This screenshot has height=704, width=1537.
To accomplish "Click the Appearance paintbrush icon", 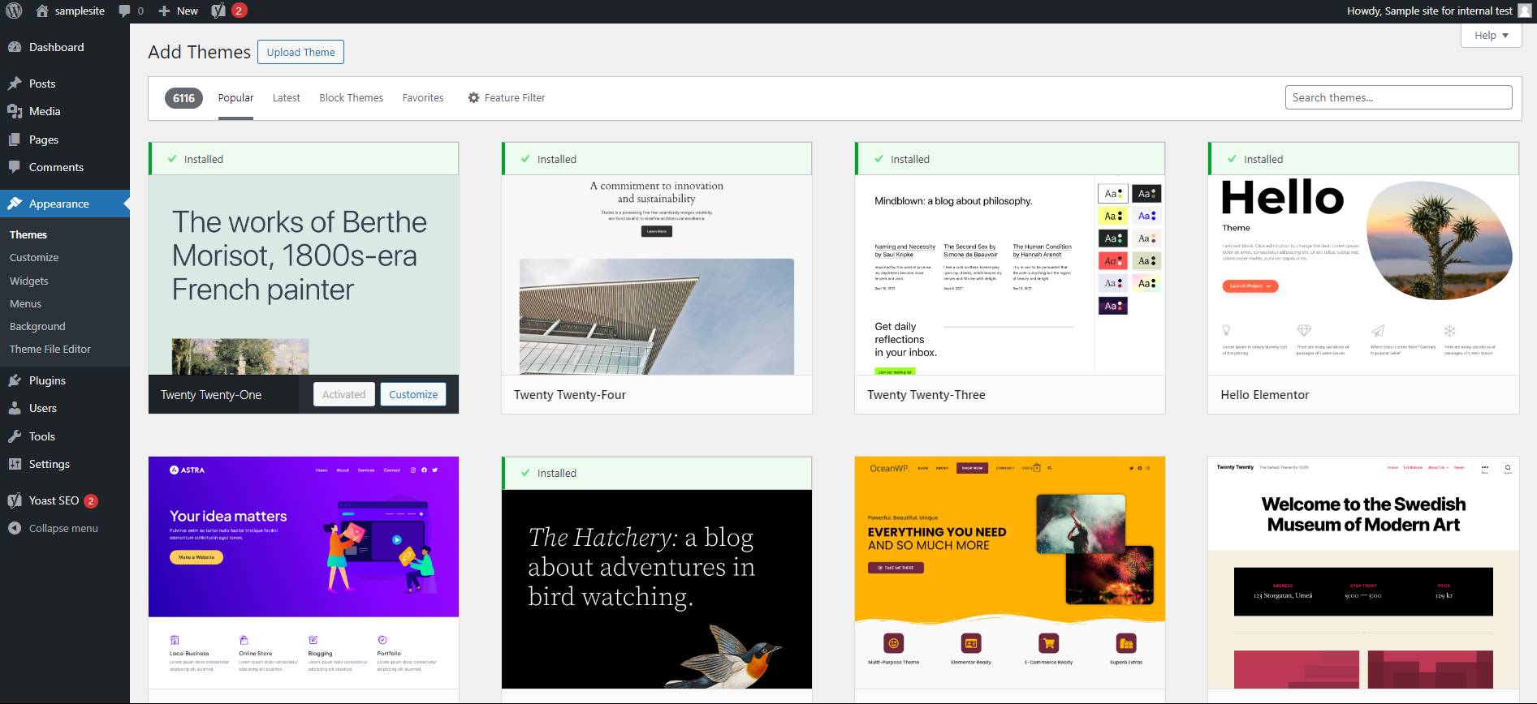I will [15, 204].
